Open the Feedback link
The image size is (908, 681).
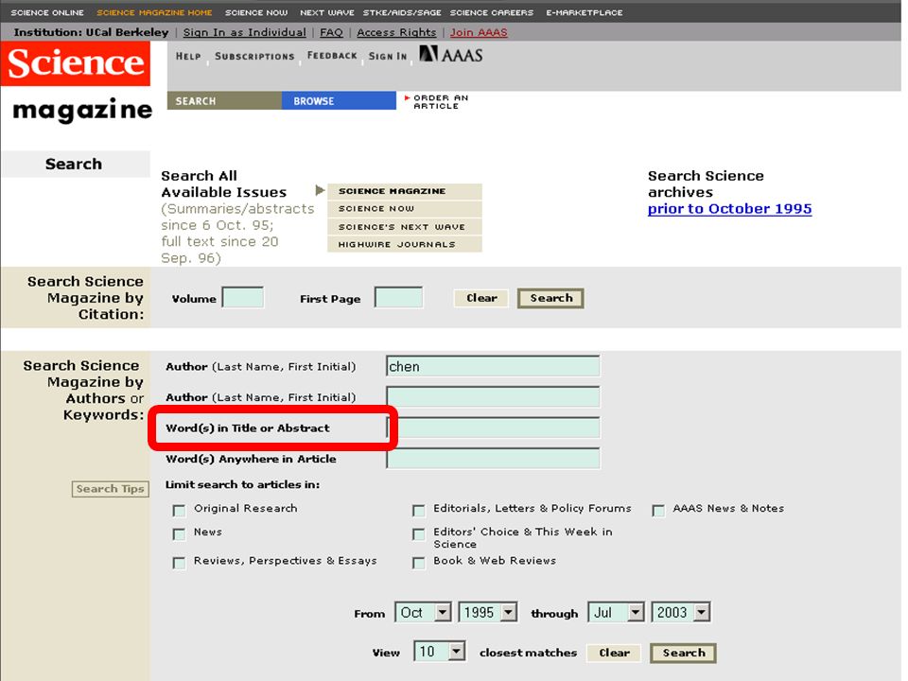[332, 56]
